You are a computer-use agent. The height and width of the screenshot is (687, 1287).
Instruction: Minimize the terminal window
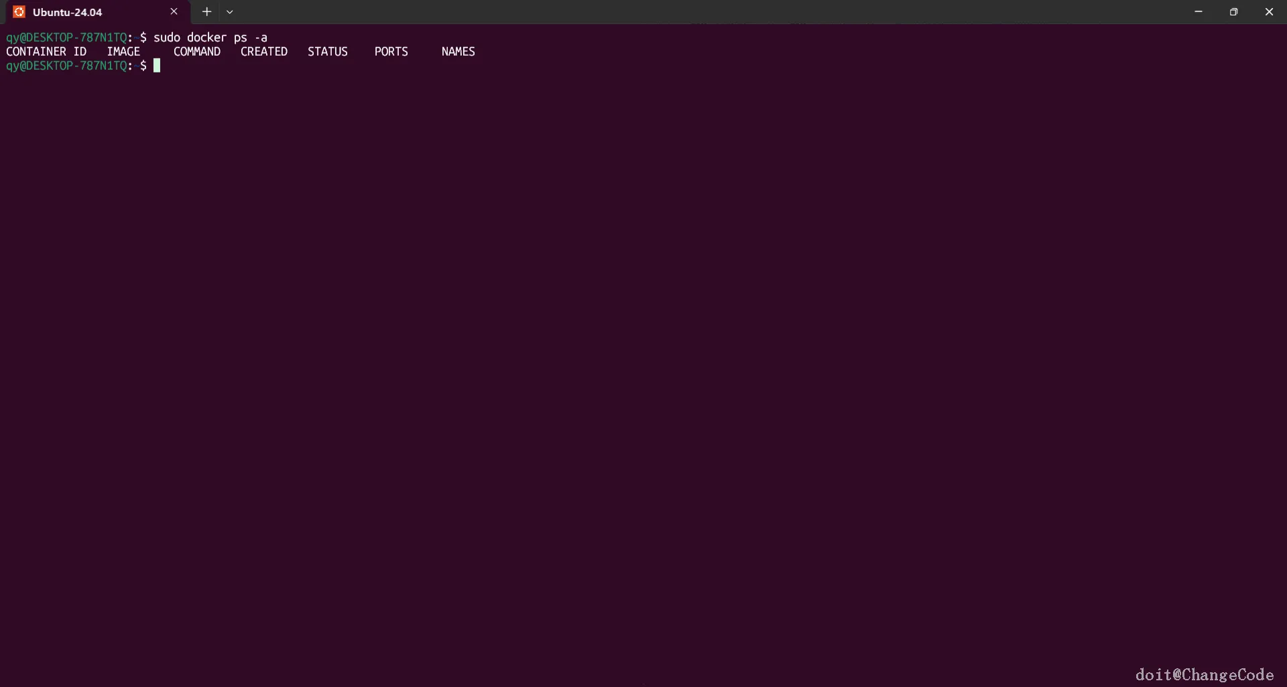(x=1199, y=11)
